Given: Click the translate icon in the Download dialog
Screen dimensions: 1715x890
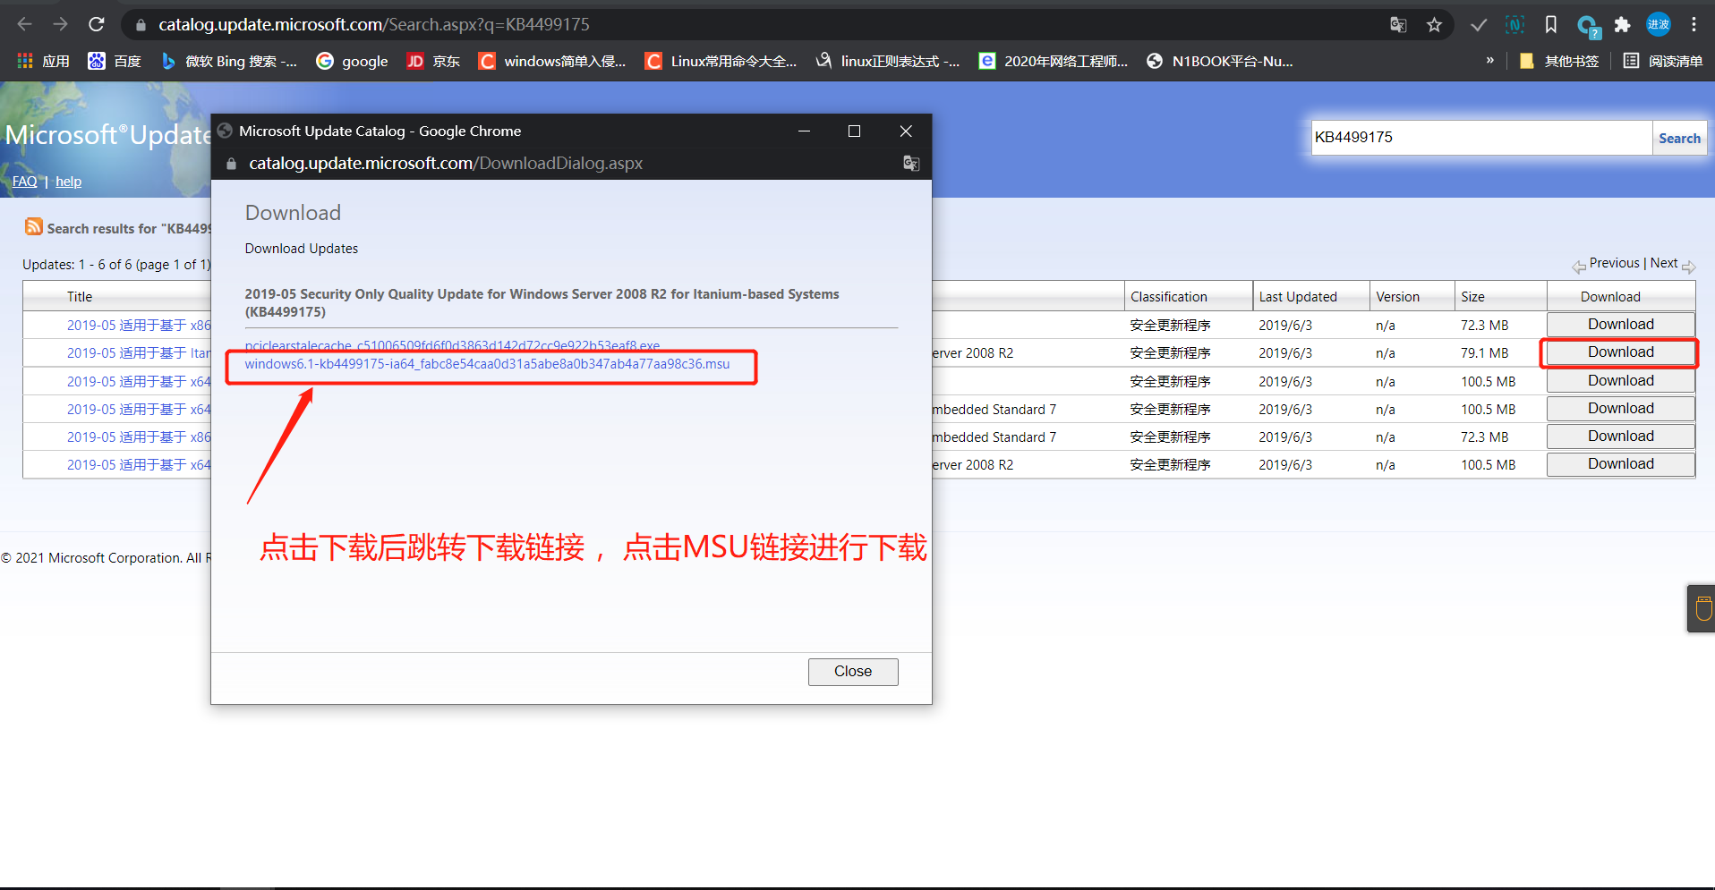Looking at the screenshot, I should point(911,163).
